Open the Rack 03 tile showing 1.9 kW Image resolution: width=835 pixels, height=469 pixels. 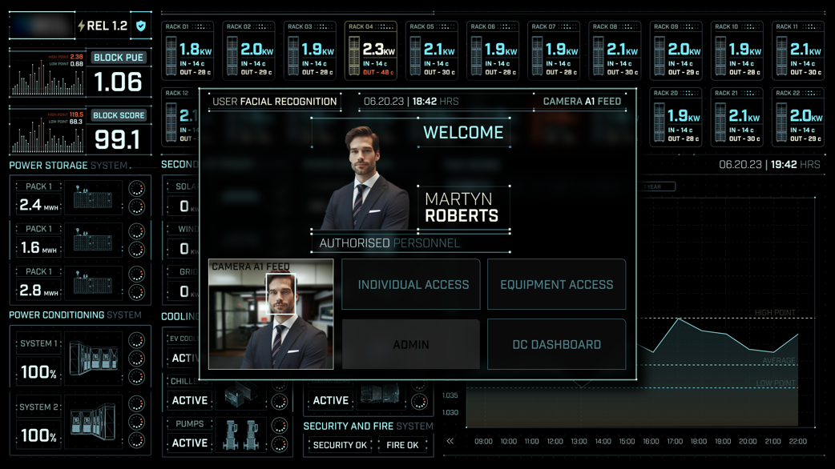click(x=310, y=50)
